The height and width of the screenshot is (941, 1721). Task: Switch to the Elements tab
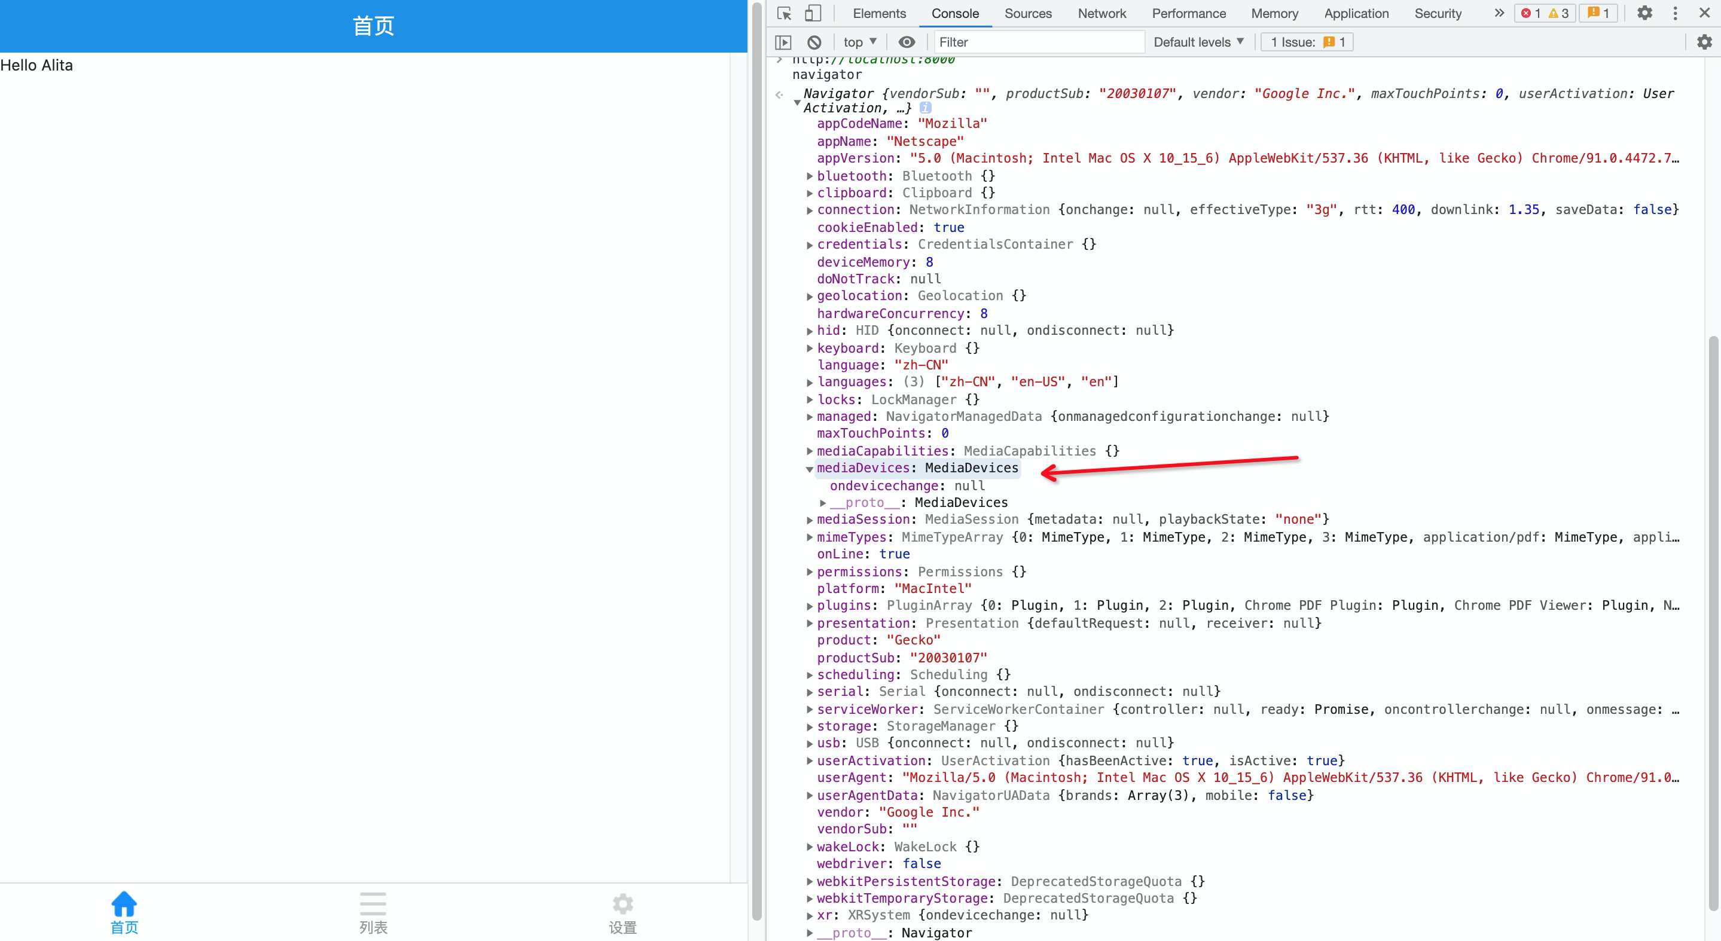(x=879, y=13)
